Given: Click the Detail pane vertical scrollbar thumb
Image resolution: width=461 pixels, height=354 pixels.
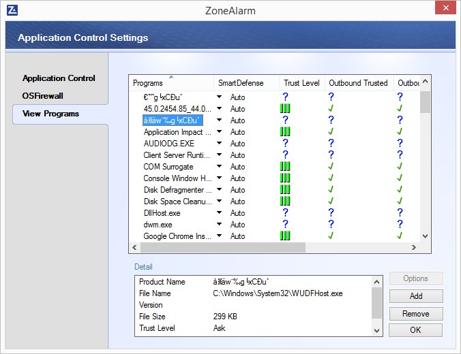Looking at the screenshot, I should [x=376, y=303].
